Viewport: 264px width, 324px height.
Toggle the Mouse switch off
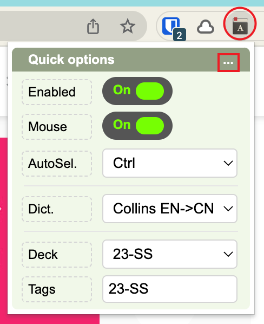point(137,126)
